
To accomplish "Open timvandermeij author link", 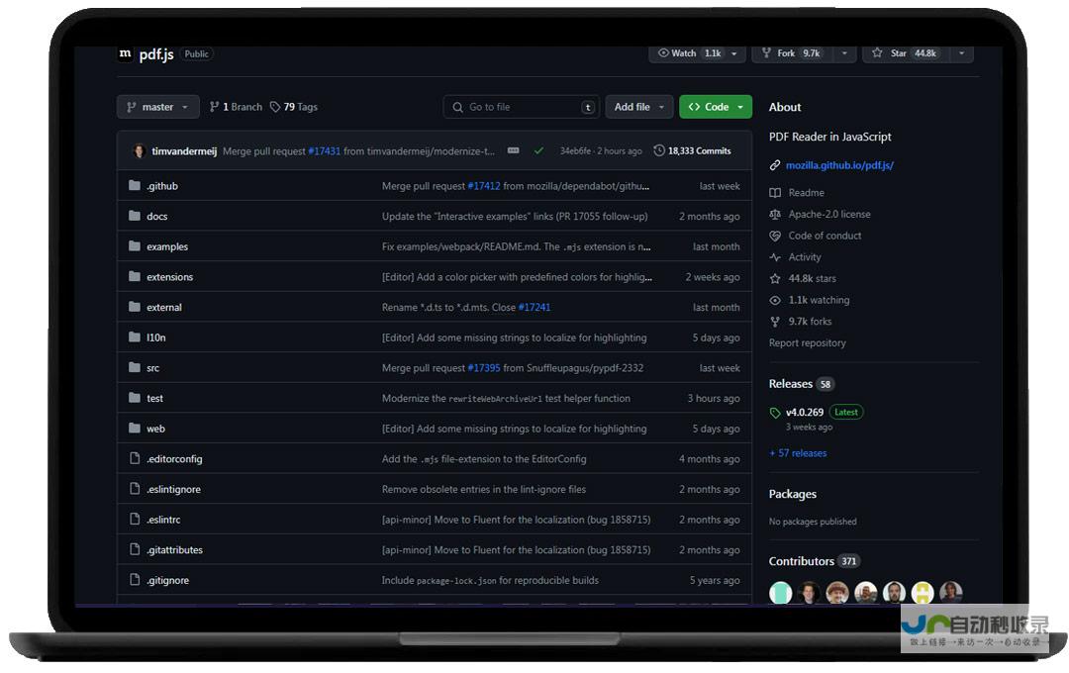I will 184,151.
